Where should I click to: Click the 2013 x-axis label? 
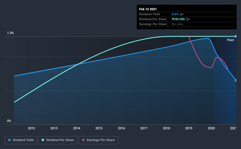coord(54,128)
